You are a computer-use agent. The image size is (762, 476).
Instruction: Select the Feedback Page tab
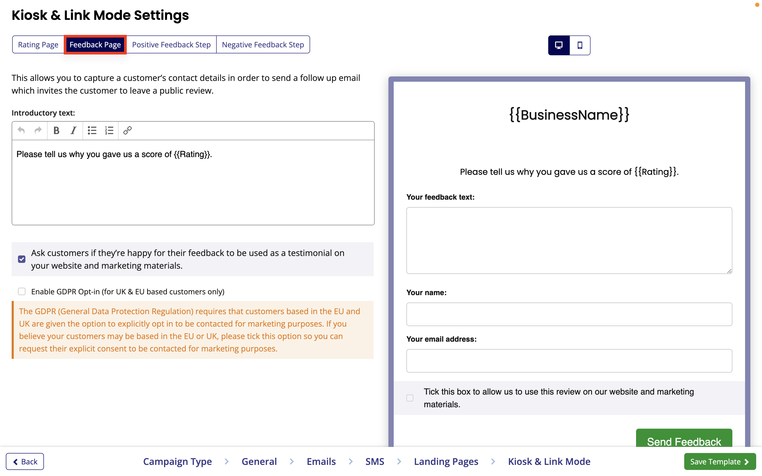tap(95, 45)
